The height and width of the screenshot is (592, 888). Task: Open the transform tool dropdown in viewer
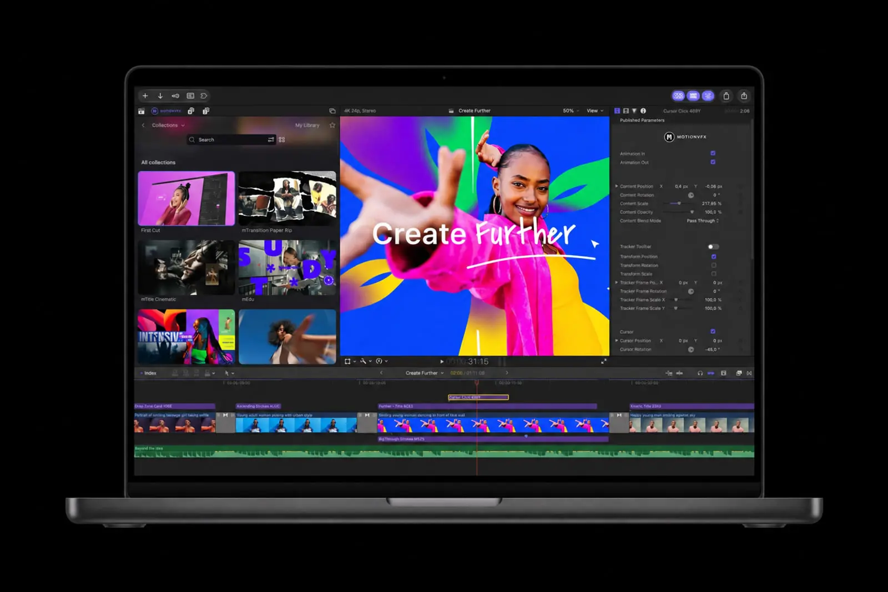point(350,361)
